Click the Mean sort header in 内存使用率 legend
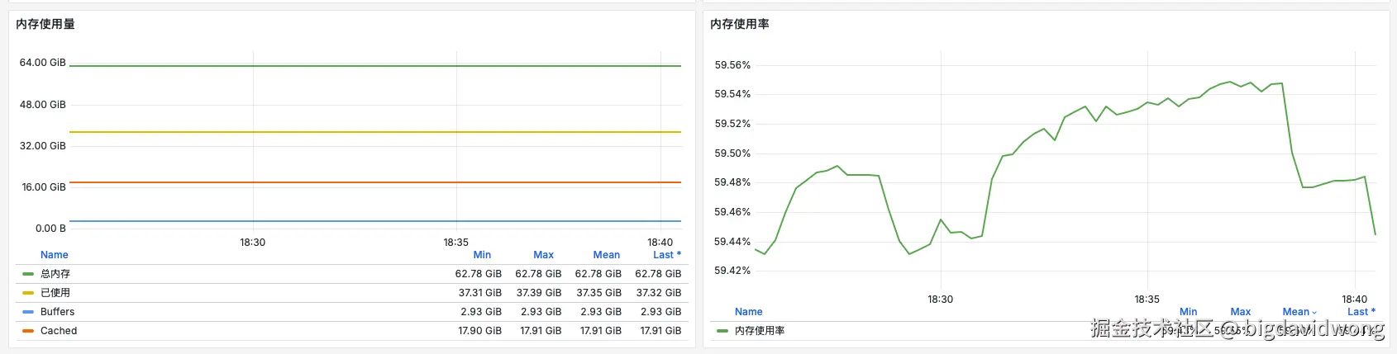This screenshot has width=1397, height=354. click(x=1296, y=312)
